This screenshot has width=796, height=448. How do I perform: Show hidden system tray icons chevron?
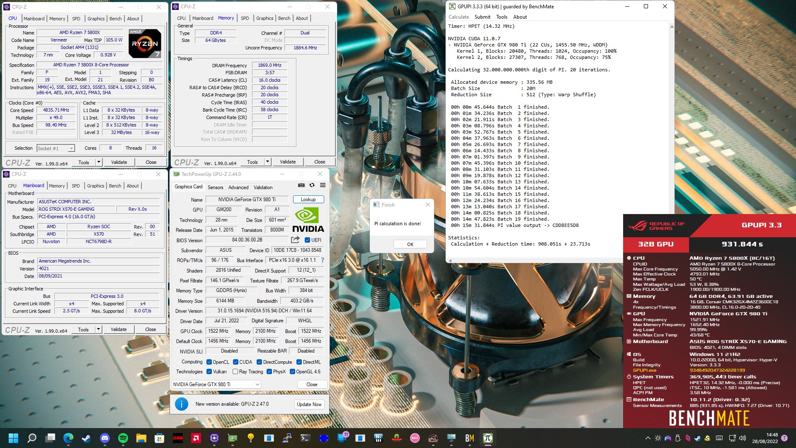click(648, 438)
